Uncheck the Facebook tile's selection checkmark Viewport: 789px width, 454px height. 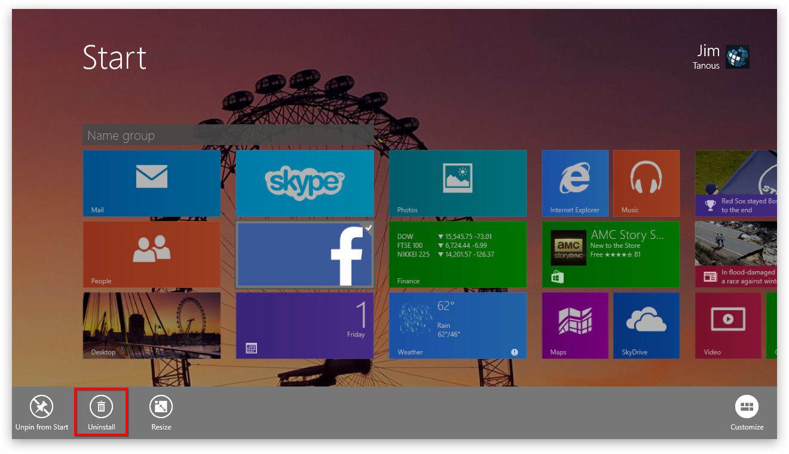point(368,228)
